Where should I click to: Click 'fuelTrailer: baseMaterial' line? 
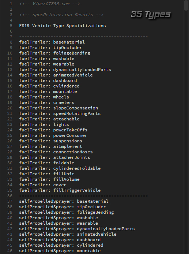tap(52, 42)
